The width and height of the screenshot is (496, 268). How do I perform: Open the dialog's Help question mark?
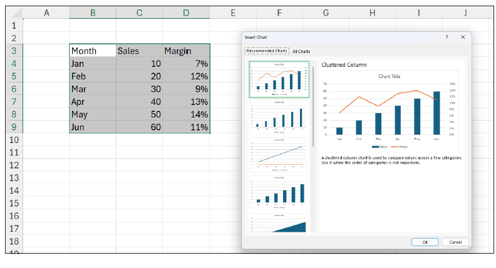(x=447, y=37)
